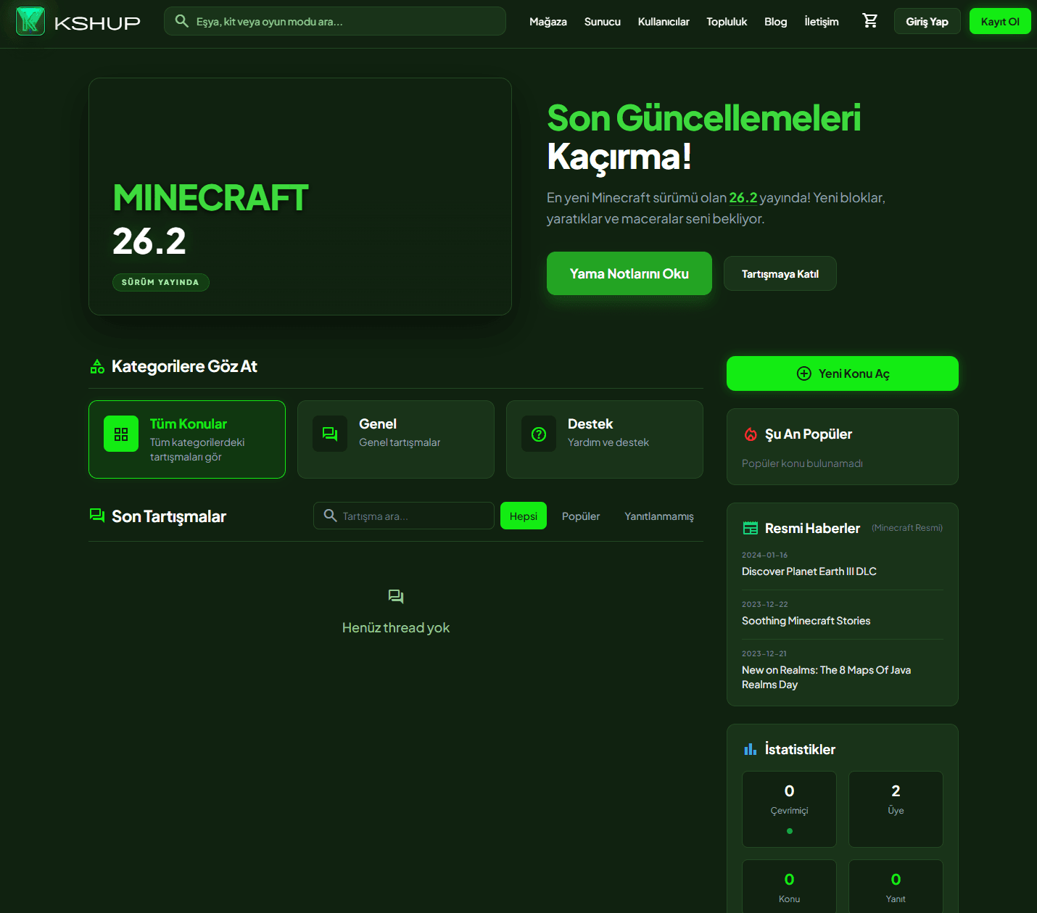Click Yama Notlarını Oku button
The image size is (1037, 913).
tap(629, 273)
